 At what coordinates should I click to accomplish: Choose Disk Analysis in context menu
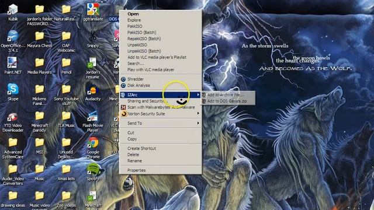(x=160, y=85)
